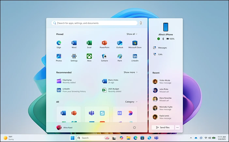Launch Copilot from the taskbar
The image size is (229, 142).
coord(121,138)
